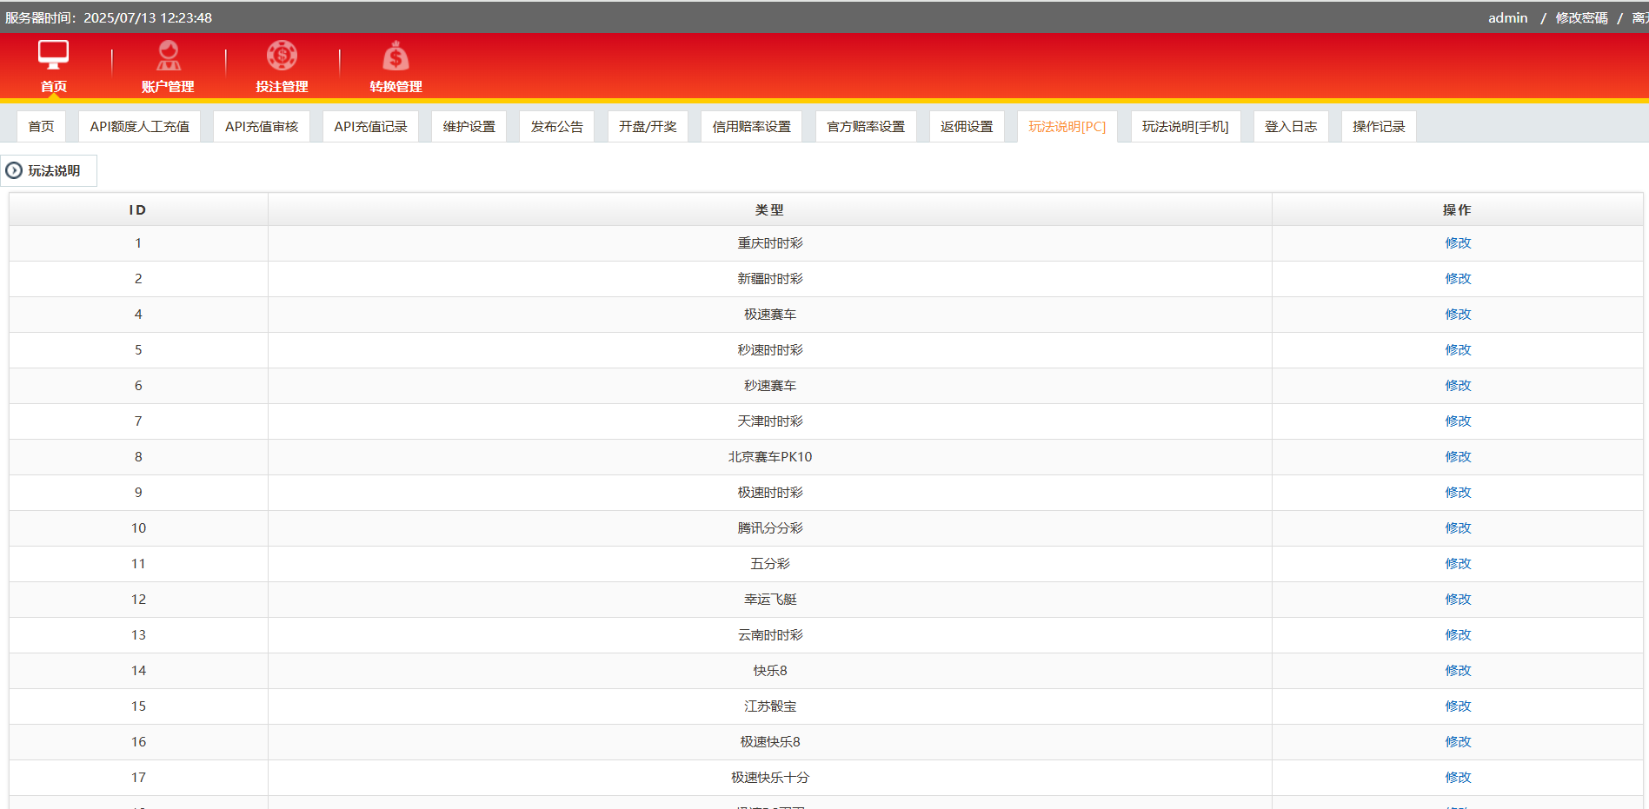Click 修改 for 重庆时时彩

coord(1458,243)
